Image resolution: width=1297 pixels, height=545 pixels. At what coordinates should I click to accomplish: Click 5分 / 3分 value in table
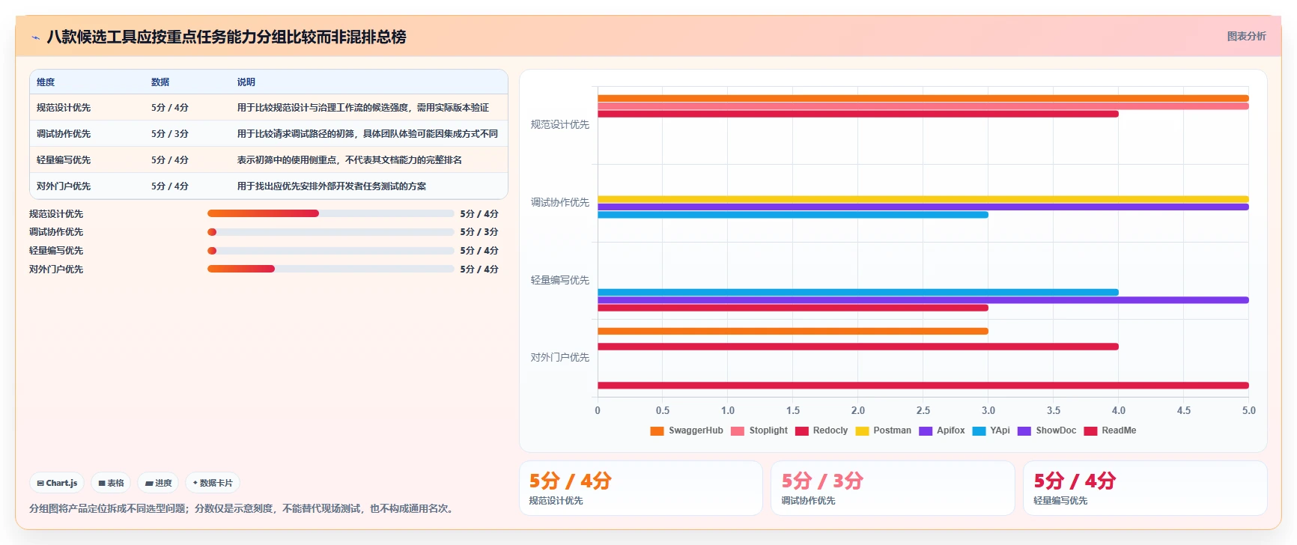[170, 134]
